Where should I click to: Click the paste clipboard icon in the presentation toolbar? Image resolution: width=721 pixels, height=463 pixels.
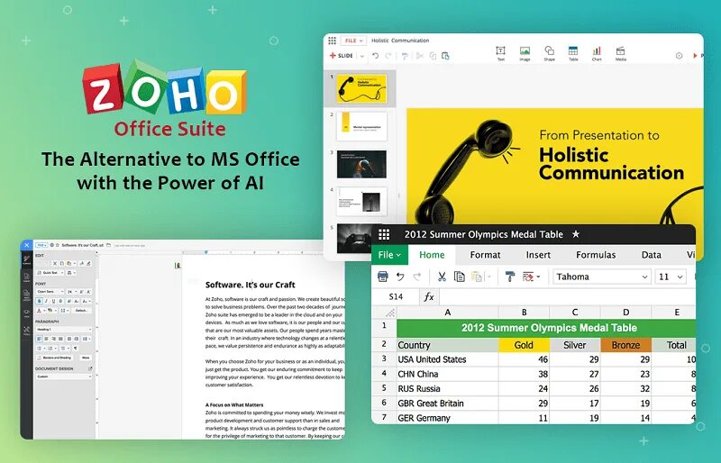pyautogui.click(x=445, y=56)
